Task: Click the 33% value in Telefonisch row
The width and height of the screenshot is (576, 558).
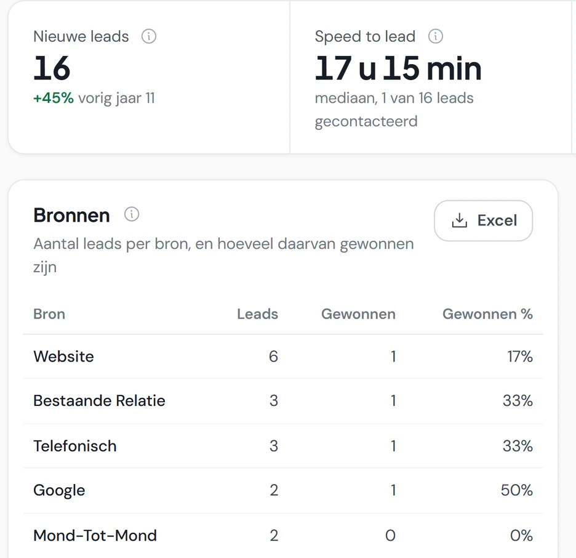Action: pos(518,446)
